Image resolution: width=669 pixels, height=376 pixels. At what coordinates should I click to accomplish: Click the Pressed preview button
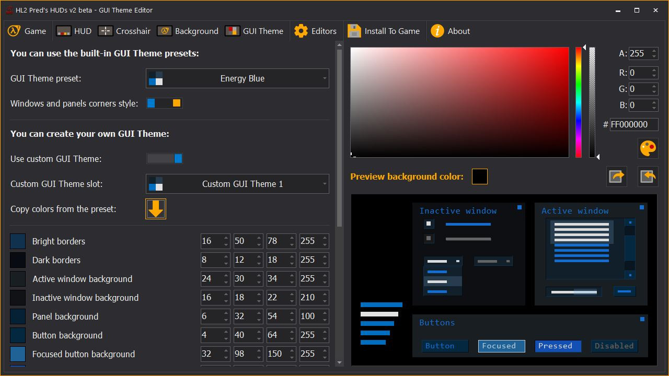point(558,346)
